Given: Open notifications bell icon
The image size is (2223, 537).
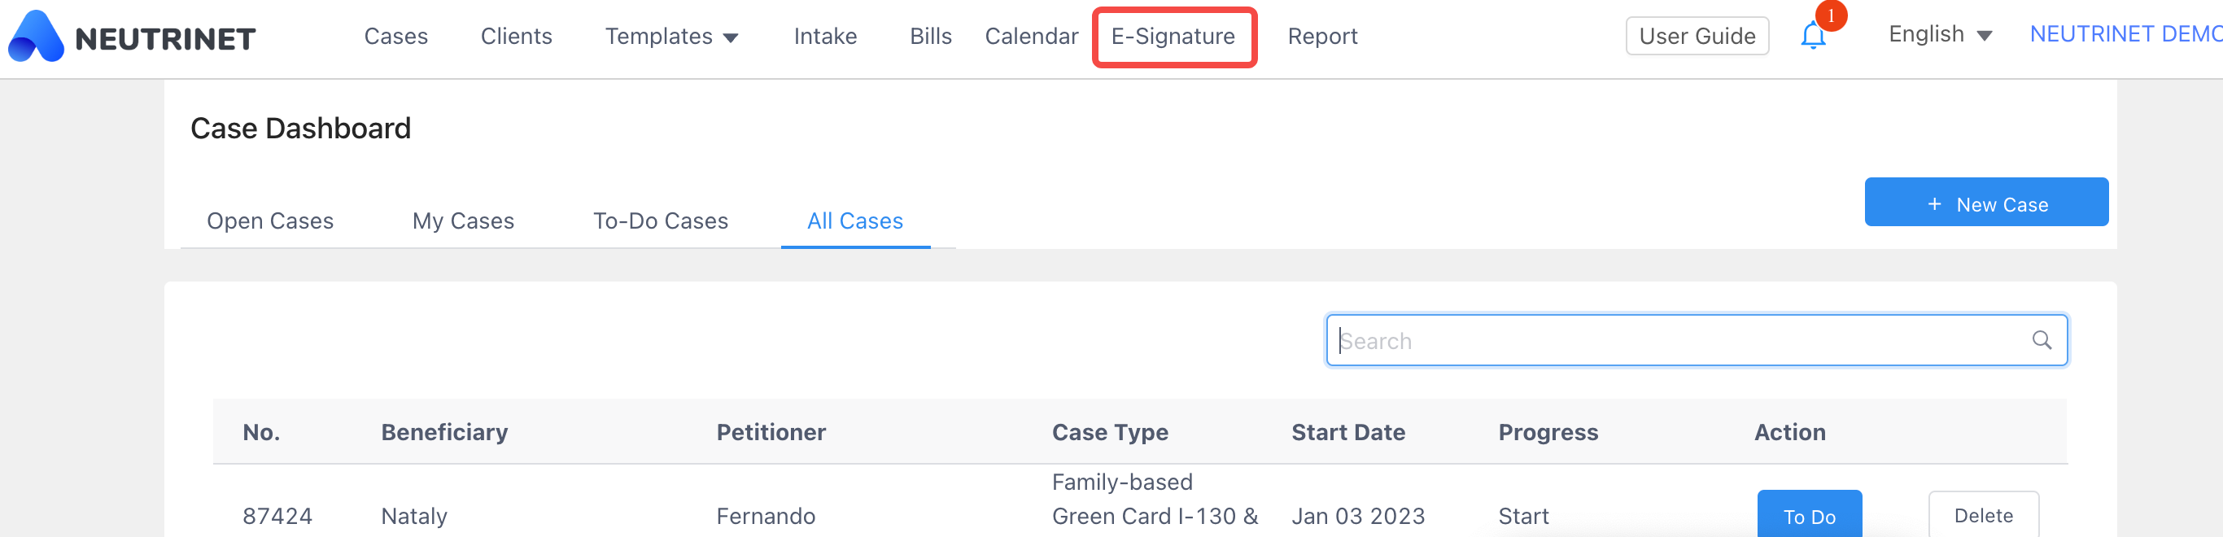Looking at the screenshot, I should click(1812, 37).
